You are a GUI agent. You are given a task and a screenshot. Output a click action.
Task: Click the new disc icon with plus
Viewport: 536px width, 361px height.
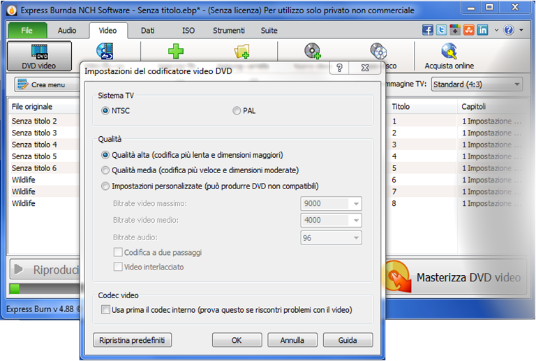pos(313,51)
